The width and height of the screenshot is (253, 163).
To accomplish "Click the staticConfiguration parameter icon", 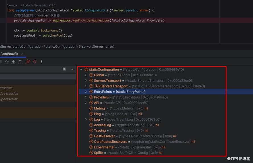I will (87, 69).
